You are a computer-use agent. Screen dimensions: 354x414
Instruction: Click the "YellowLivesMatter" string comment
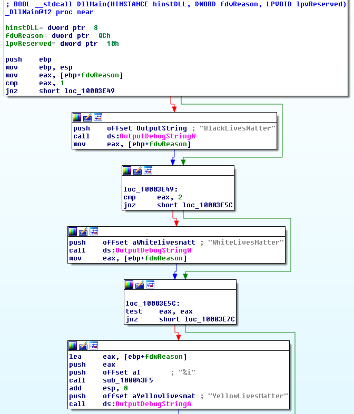[x=248, y=396]
